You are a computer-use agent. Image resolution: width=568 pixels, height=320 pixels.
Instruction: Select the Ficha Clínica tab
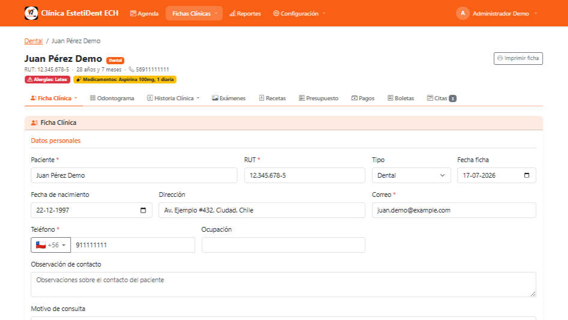(x=53, y=98)
